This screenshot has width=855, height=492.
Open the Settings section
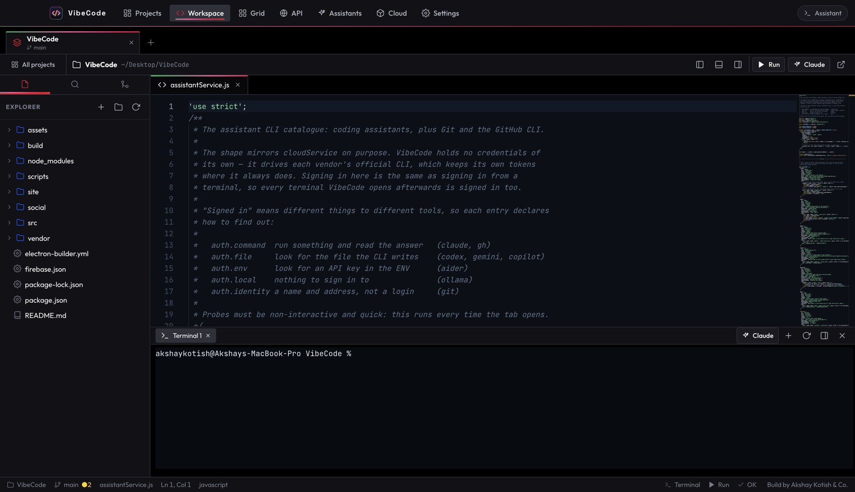[440, 13]
